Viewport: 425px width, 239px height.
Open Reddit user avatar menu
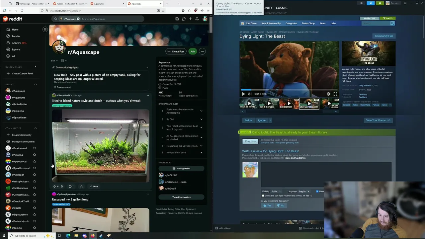[x=205, y=19]
